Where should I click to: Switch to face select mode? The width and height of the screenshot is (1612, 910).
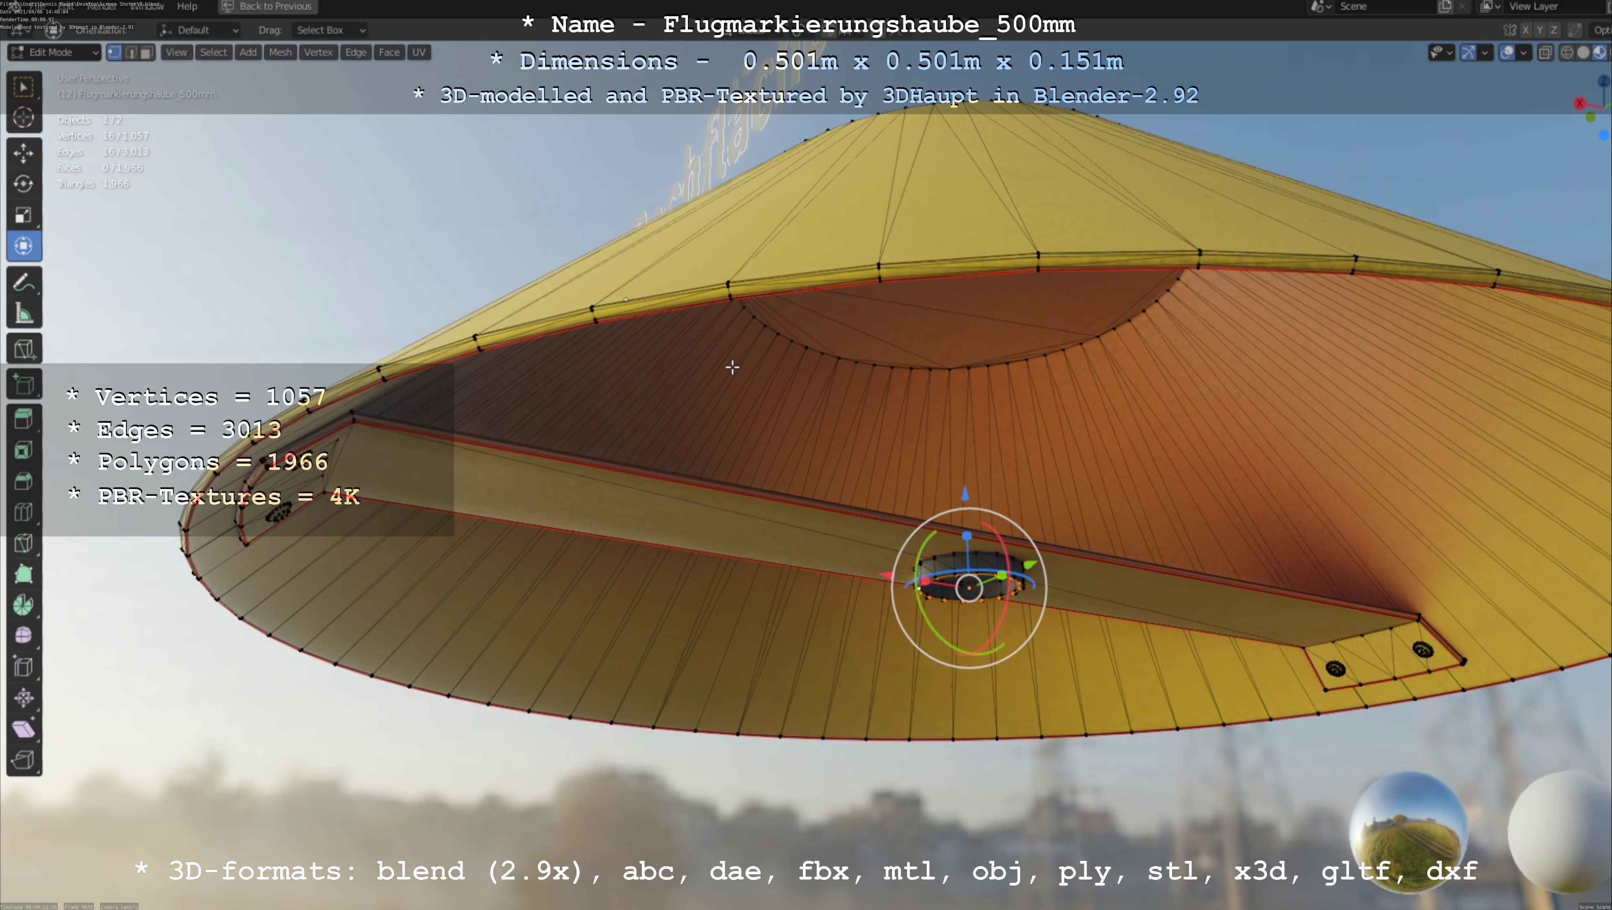click(146, 52)
